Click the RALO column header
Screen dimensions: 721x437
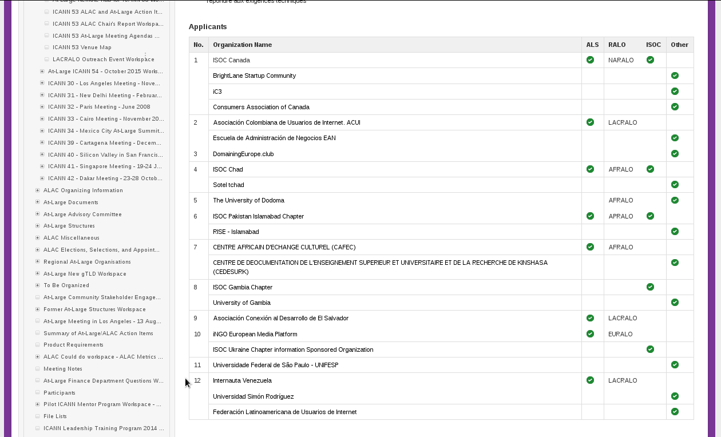(617, 45)
